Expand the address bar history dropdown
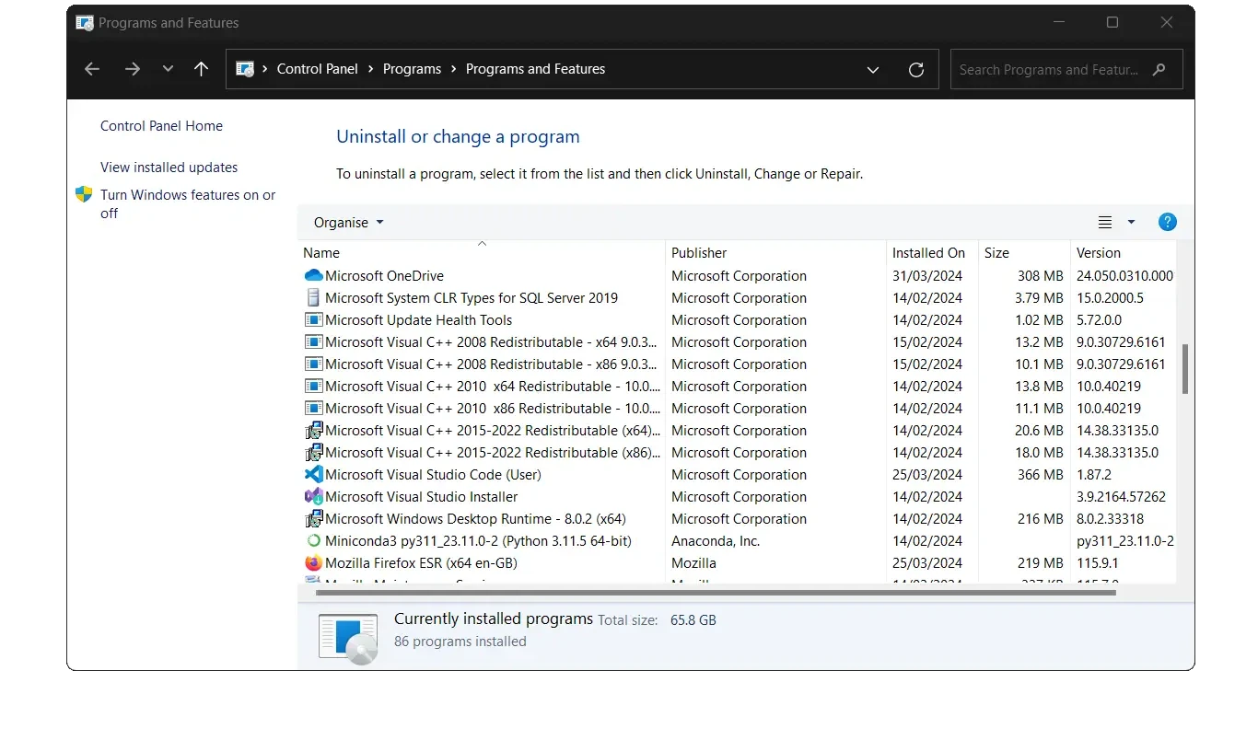 tap(873, 69)
